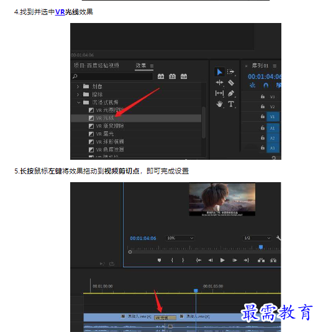
Task: Toggle A2 track targeting button
Action: pos(273,138)
